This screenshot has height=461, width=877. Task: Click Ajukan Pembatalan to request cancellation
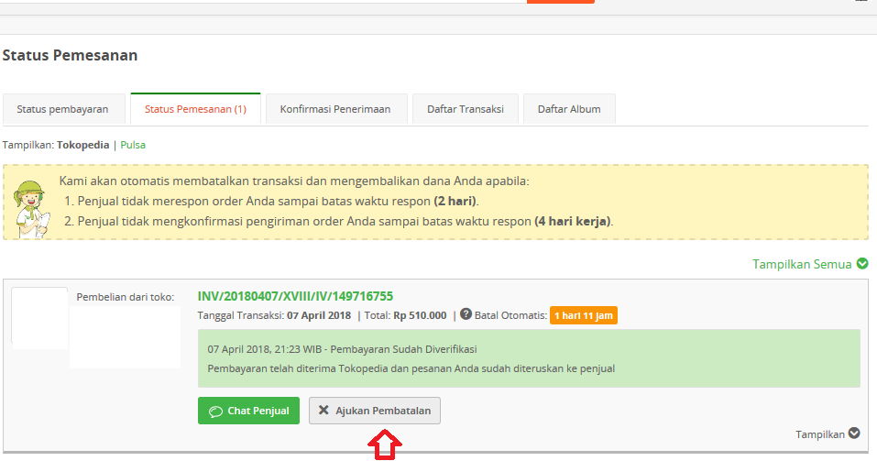[375, 411]
